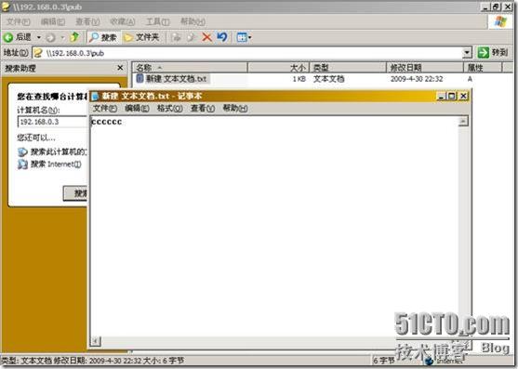
Task: Click the green Go (转到) button
Action: coord(493,52)
